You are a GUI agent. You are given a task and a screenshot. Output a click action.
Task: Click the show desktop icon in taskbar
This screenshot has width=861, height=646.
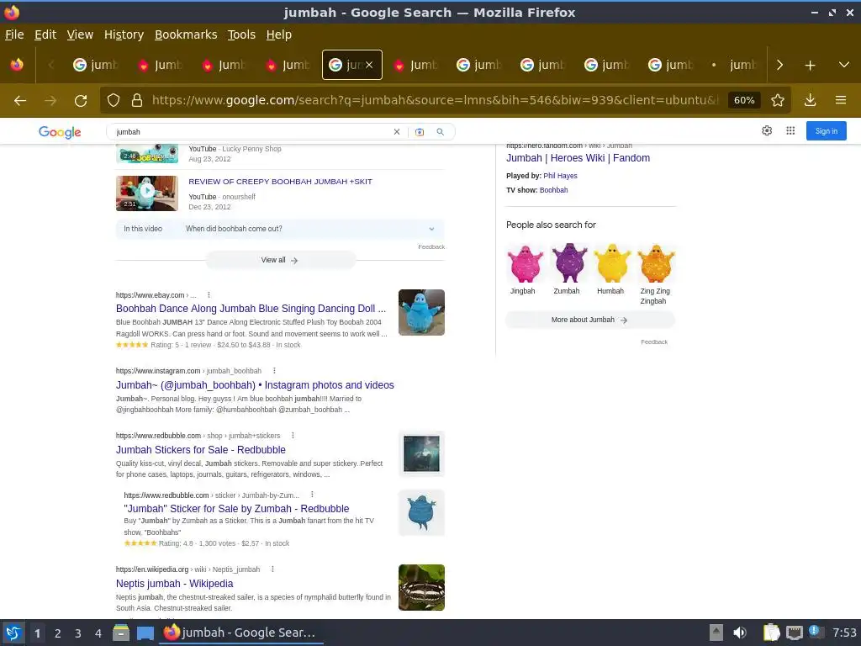click(x=145, y=633)
